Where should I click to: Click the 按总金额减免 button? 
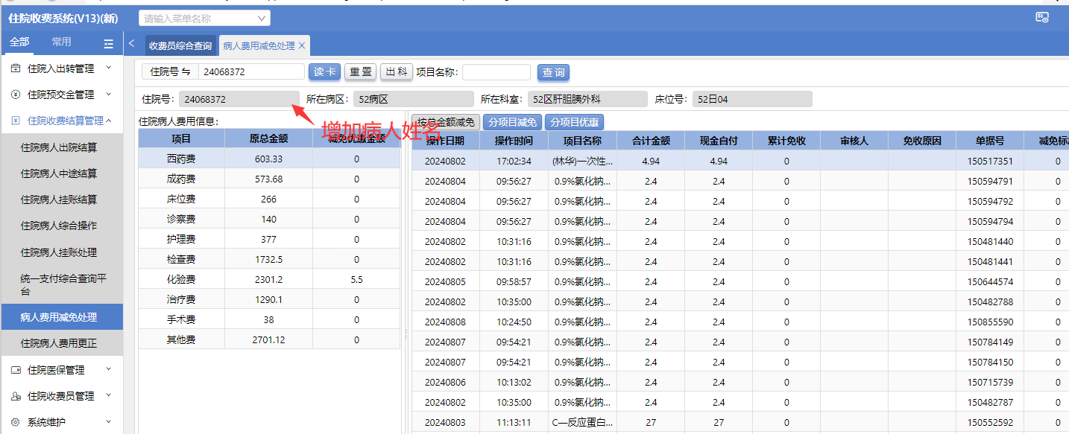point(447,122)
